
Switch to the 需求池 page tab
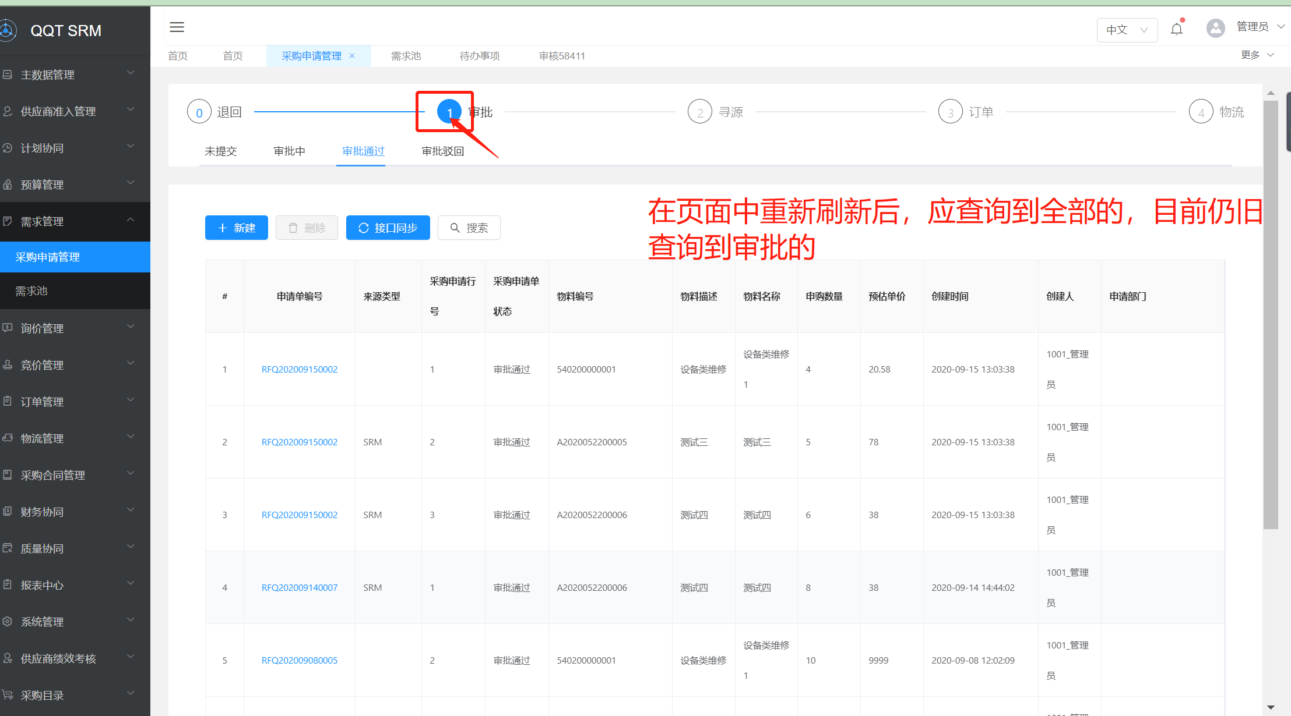pyautogui.click(x=406, y=56)
